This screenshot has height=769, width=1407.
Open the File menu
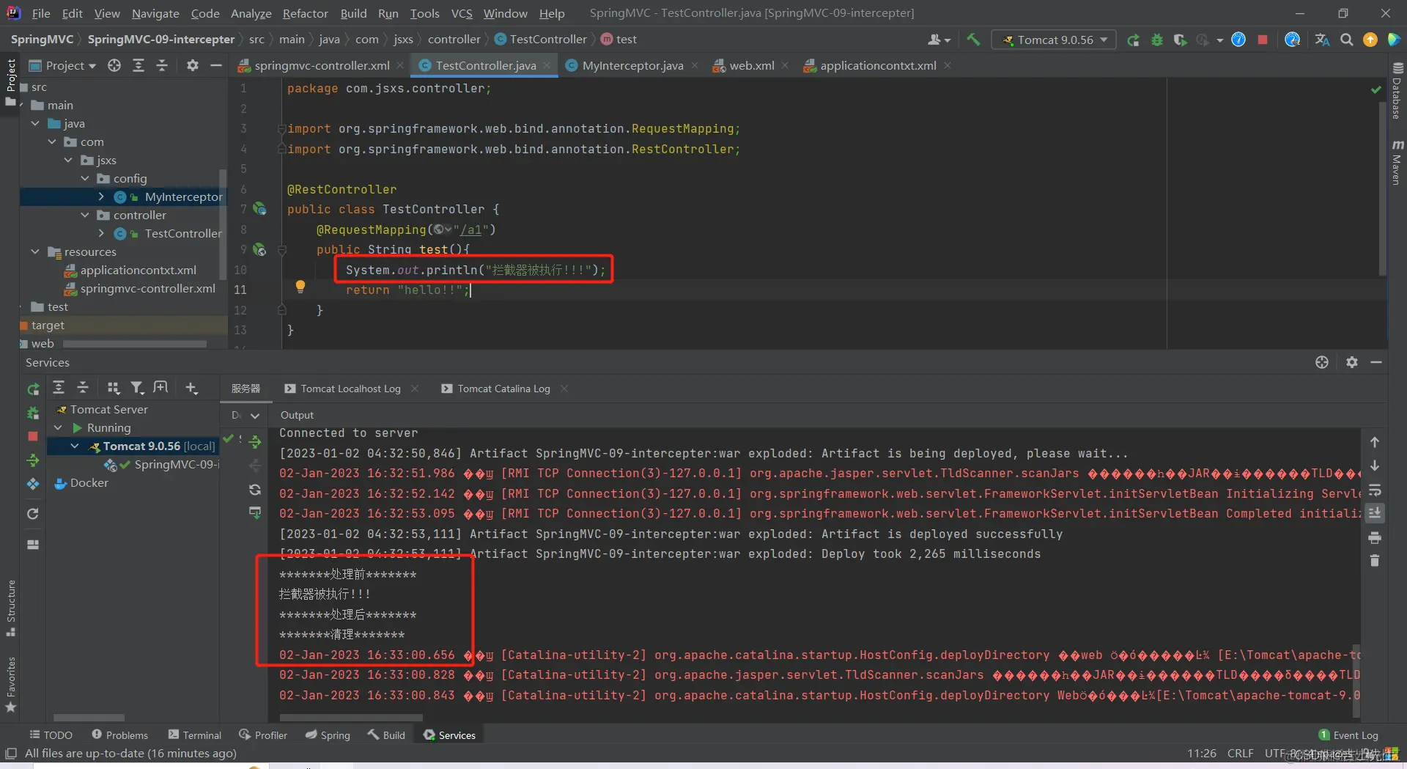coord(41,13)
